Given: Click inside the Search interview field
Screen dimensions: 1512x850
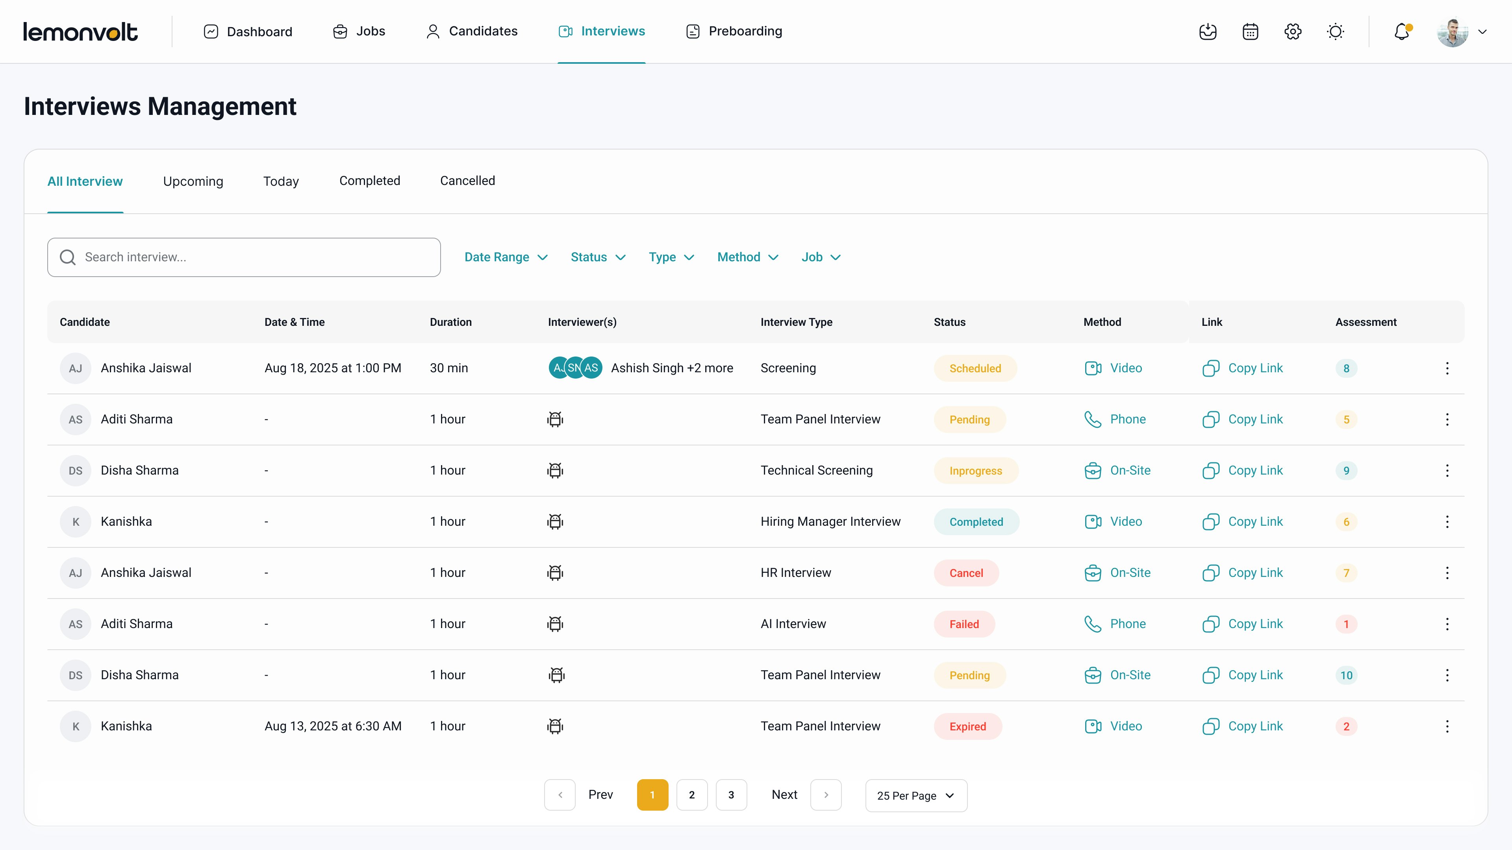Looking at the screenshot, I should tap(244, 257).
